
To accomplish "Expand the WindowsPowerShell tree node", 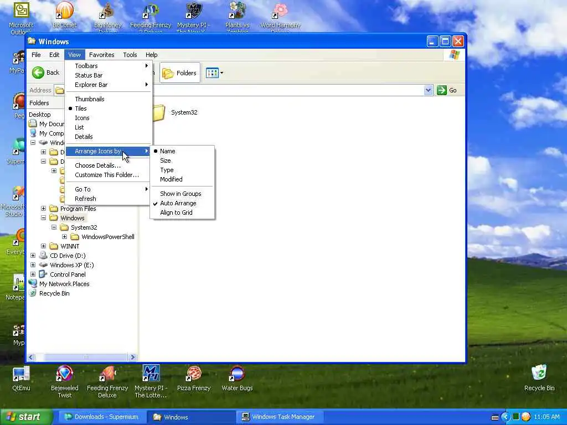I will (64, 237).
